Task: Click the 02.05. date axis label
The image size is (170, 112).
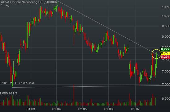Action: coord(83,109)
